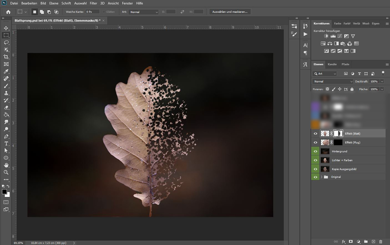
Task: Select the Zoom tool
Action: point(6,172)
